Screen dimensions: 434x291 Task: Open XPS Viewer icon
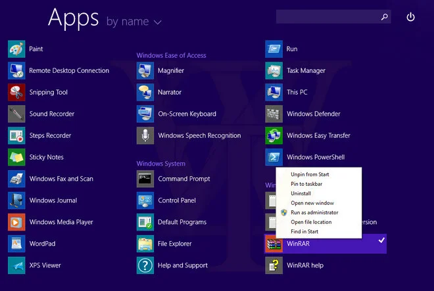[16, 265]
